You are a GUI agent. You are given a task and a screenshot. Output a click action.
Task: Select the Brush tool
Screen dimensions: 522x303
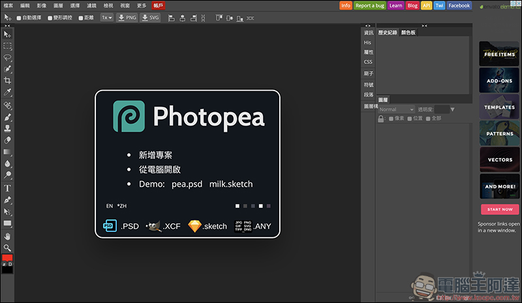pos(7,117)
